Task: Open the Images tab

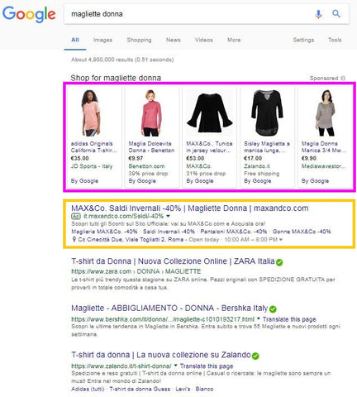Action: click(x=102, y=40)
